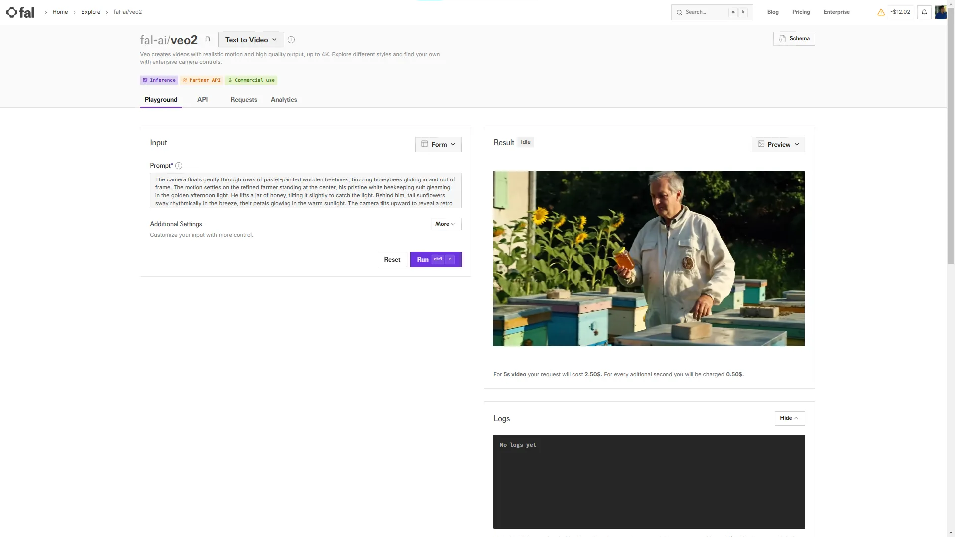Open the Form view dropdown
The image size is (955, 537).
click(438, 144)
